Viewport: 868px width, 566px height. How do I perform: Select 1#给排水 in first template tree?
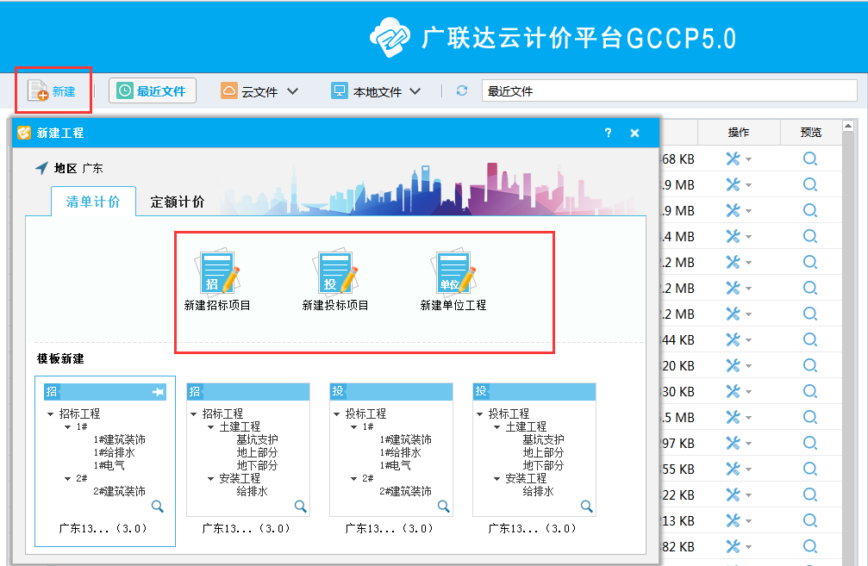pyautogui.click(x=114, y=452)
